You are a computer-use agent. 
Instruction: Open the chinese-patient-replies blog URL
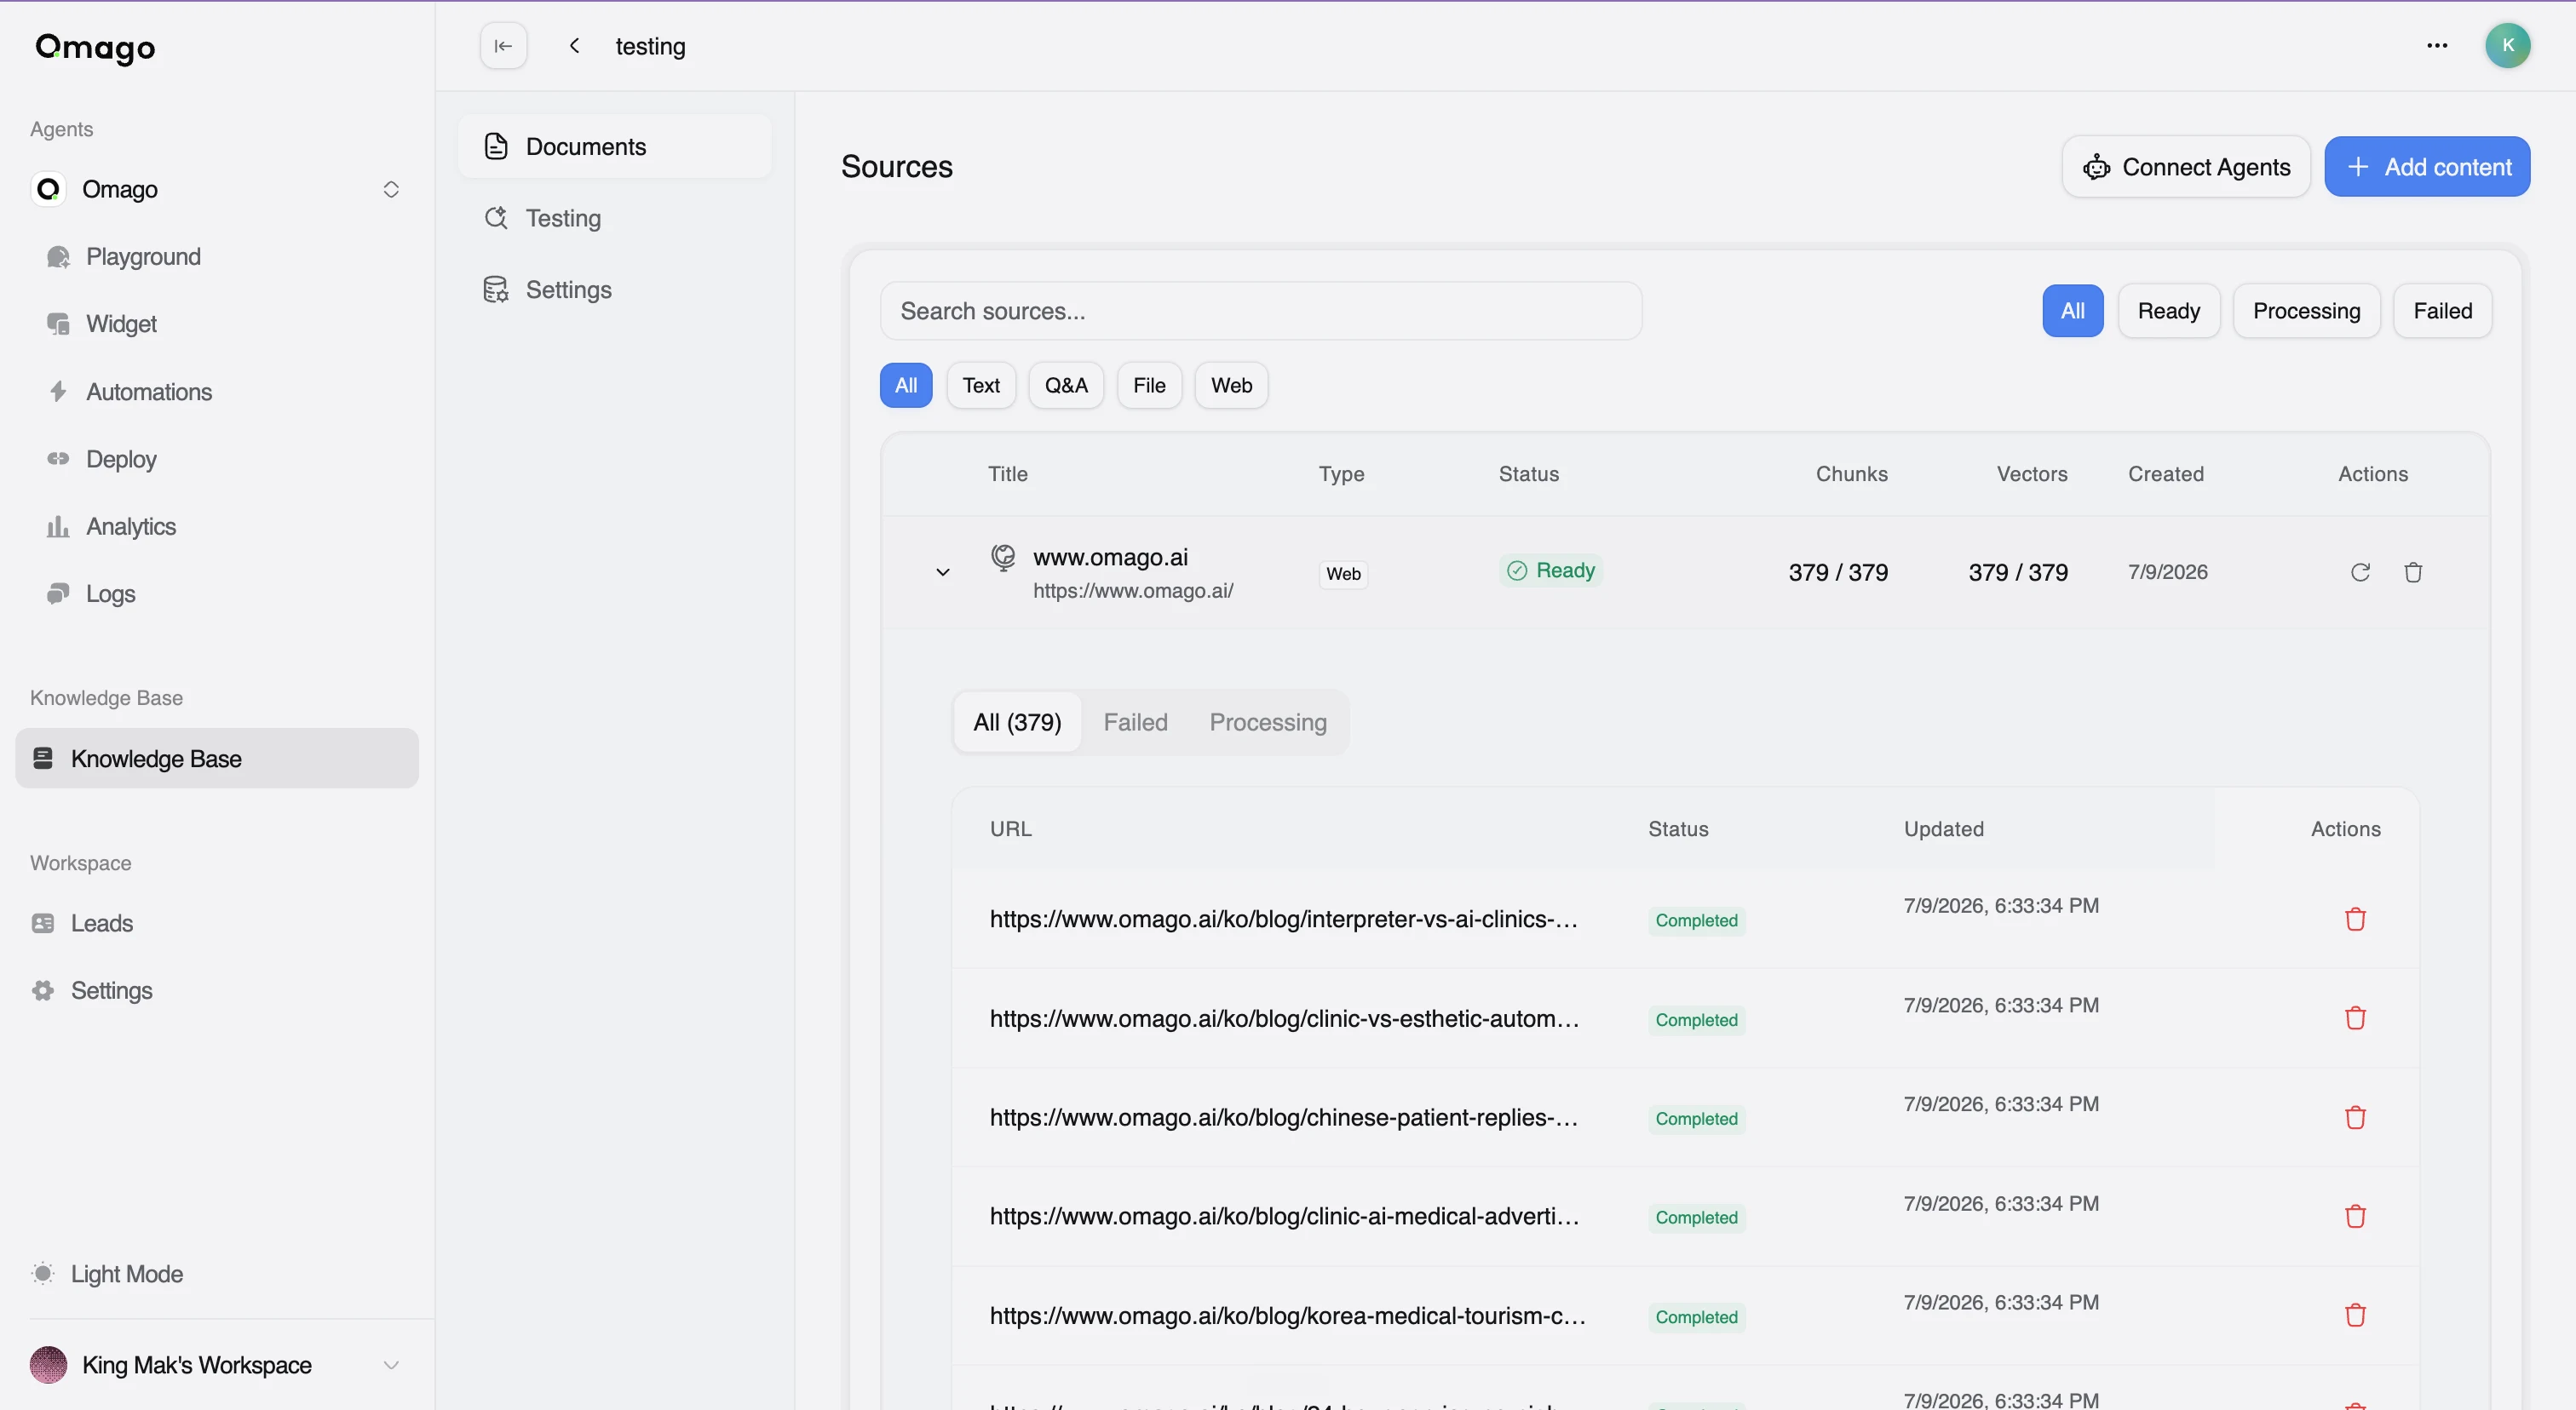1284,1117
